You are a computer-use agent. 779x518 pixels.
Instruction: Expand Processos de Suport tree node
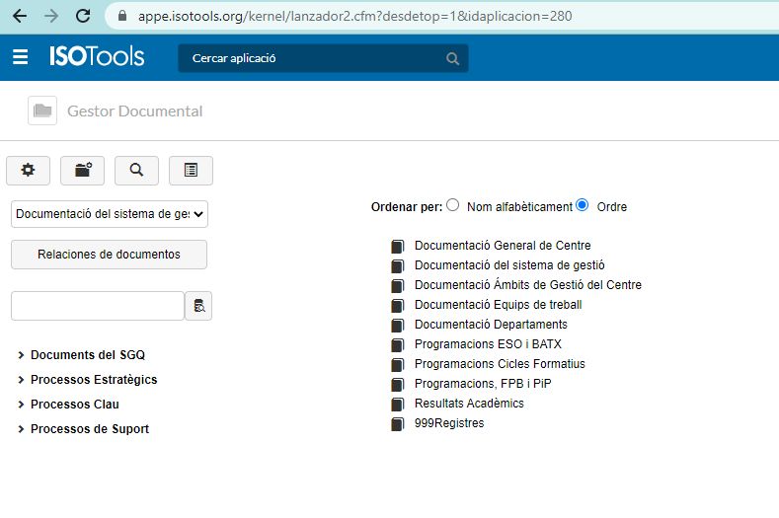[89, 429]
